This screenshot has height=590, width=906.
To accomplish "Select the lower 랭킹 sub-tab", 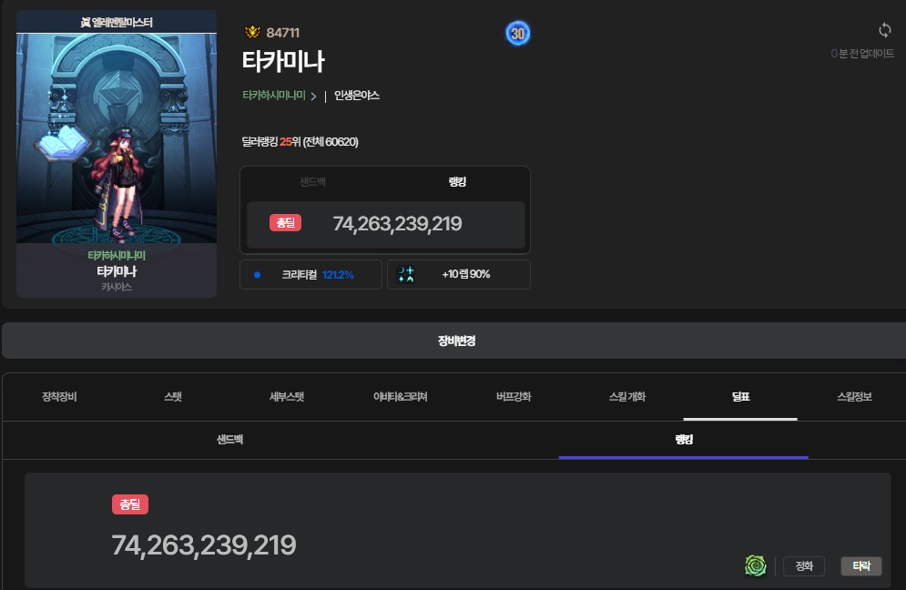I will pos(684,440).
